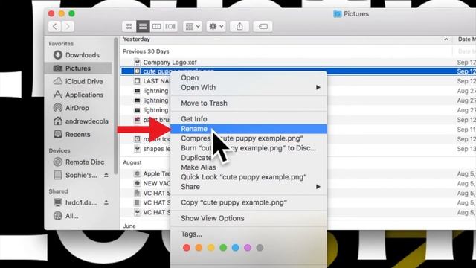The height and width of the screenshot is (268, 476).
Task: Apply the red tag color
Action: point(187,248)
